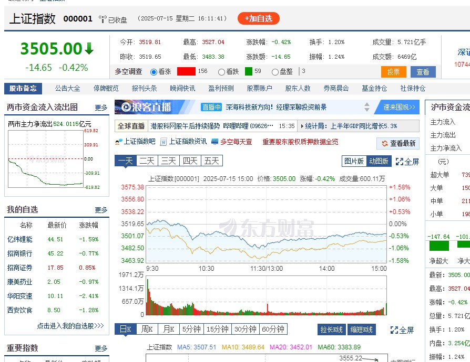Viewport: 470px width, 362px height.
Task: Click the green 看跌 vote bar
Action: pyautogui.click(x=249, y=71)
